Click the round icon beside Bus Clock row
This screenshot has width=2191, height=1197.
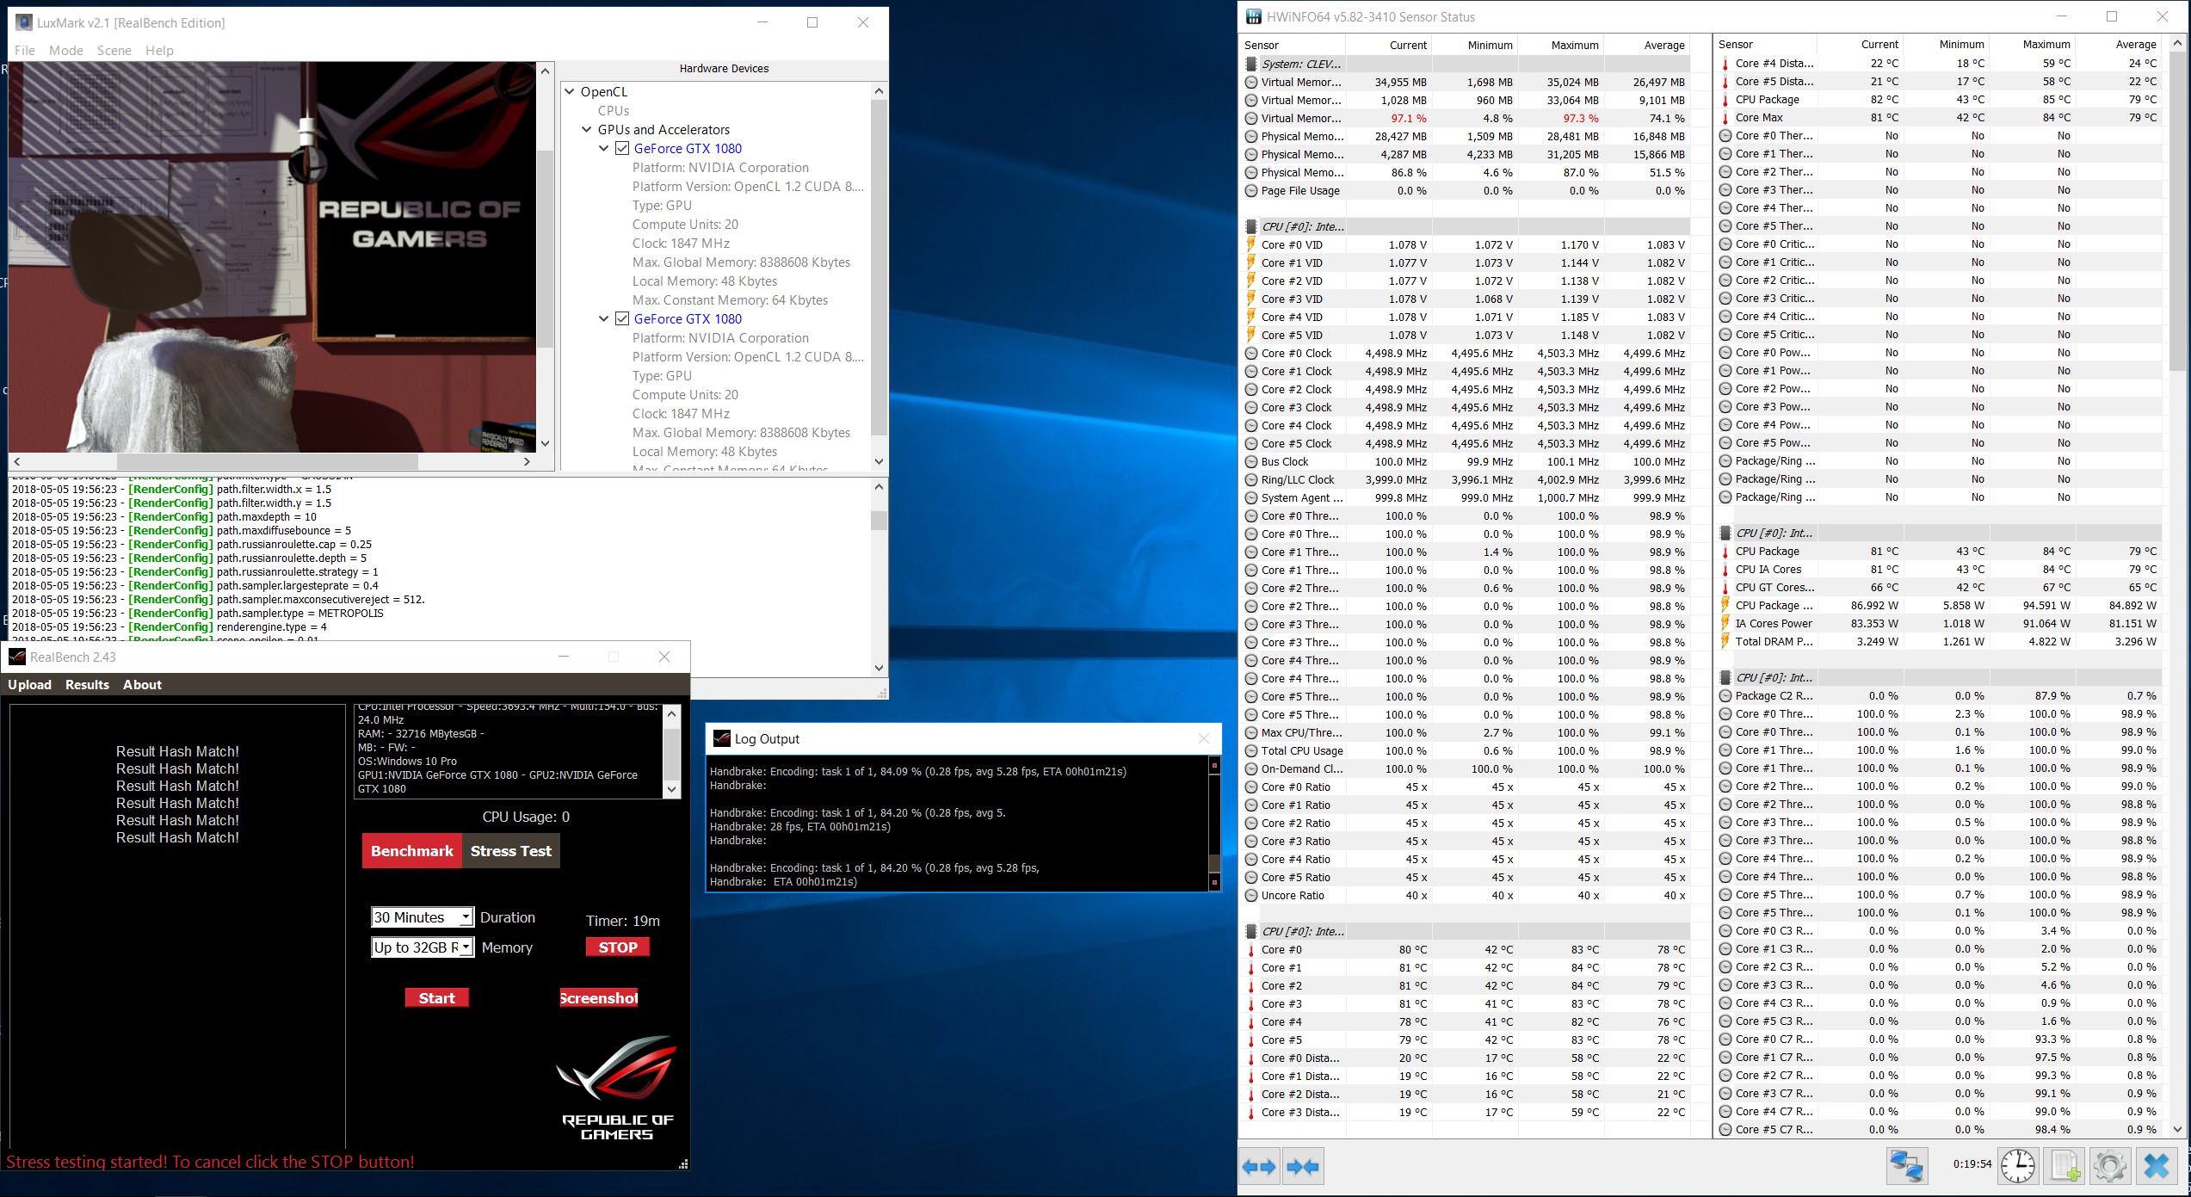coord(1251,461)
